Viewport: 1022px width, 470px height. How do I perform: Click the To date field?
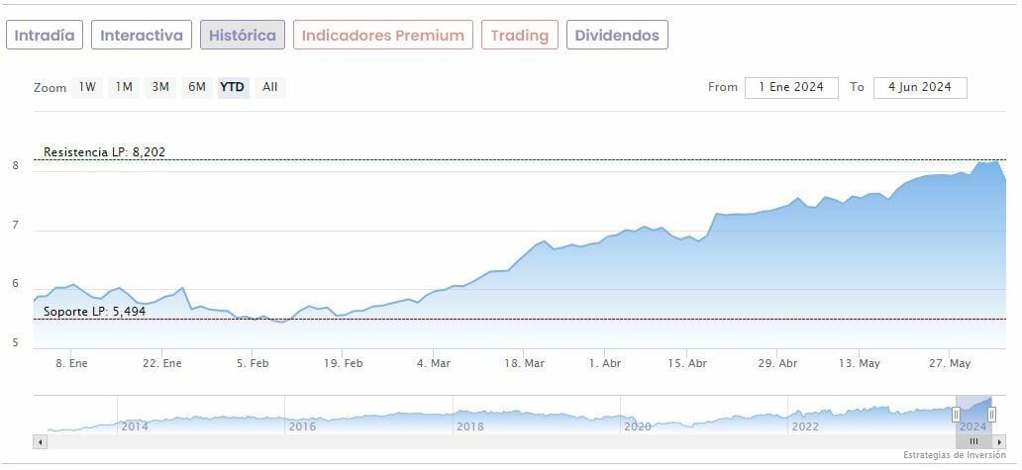tap(919, 87)
